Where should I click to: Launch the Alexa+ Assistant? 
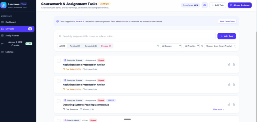click(240, 5)
